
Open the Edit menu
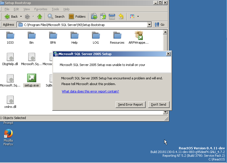click(16, 9)
